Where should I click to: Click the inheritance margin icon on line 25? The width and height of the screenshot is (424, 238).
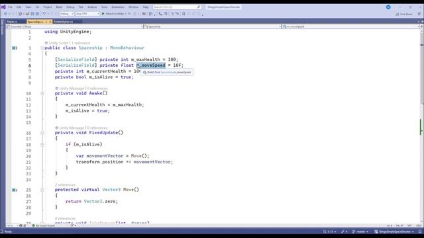pos(15,190)
